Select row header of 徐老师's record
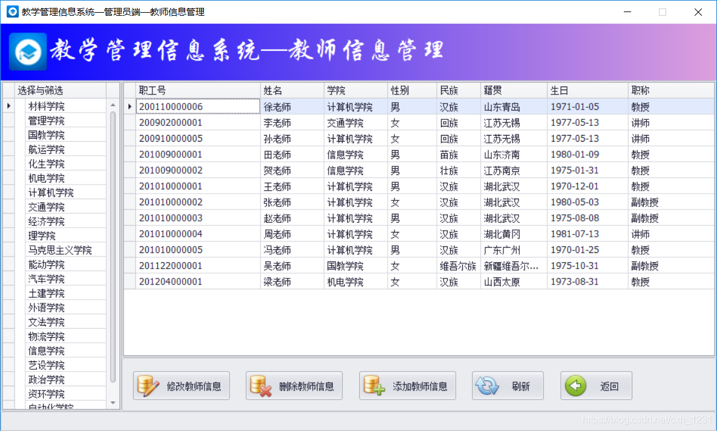This screenshot has width=717, height=431. pyautogui.click(x=130, y=107)
